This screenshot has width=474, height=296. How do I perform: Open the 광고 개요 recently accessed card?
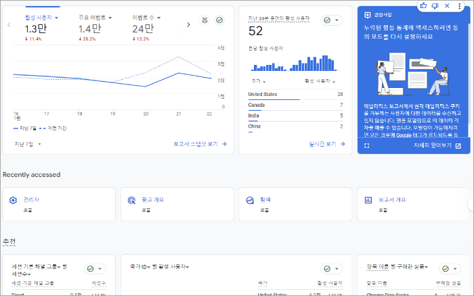pyautogui.click(x=177, y=204)
